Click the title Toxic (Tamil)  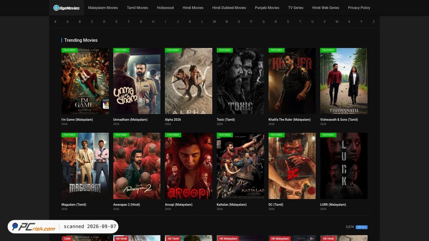point(226,120)
